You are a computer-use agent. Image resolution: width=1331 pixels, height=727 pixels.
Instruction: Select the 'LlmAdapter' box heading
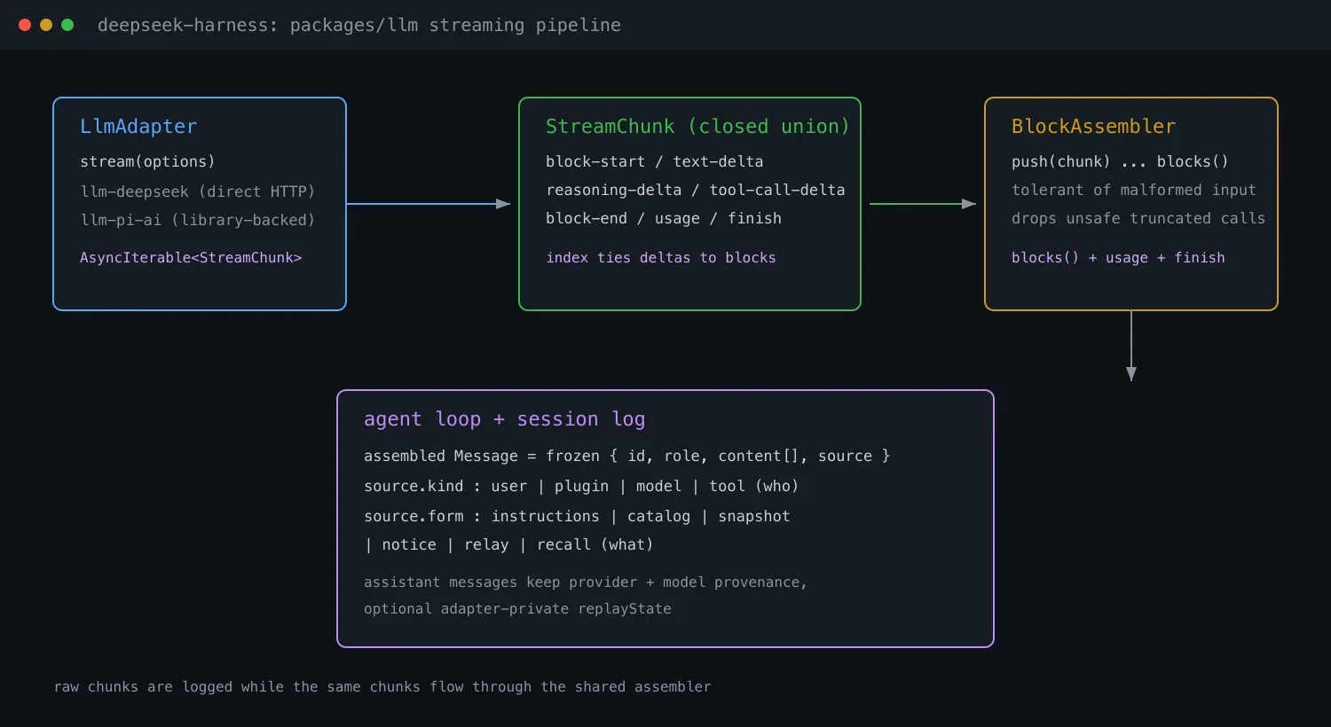(138, 127)
